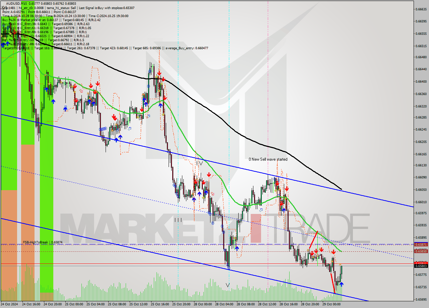
Task: Click the black 0.65803 current price tag
Action: 421,266
